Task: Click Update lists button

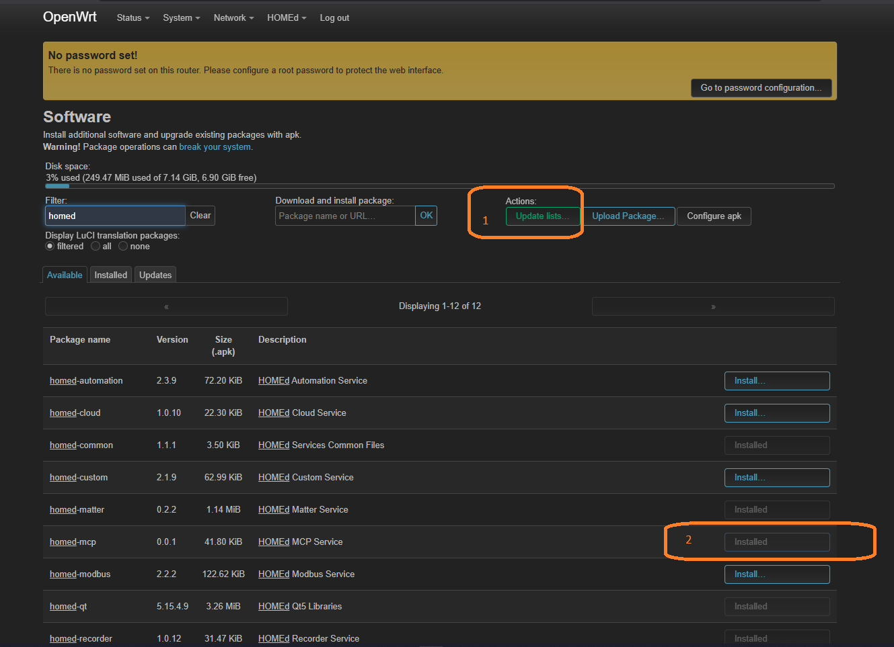Action: (542, 216)
